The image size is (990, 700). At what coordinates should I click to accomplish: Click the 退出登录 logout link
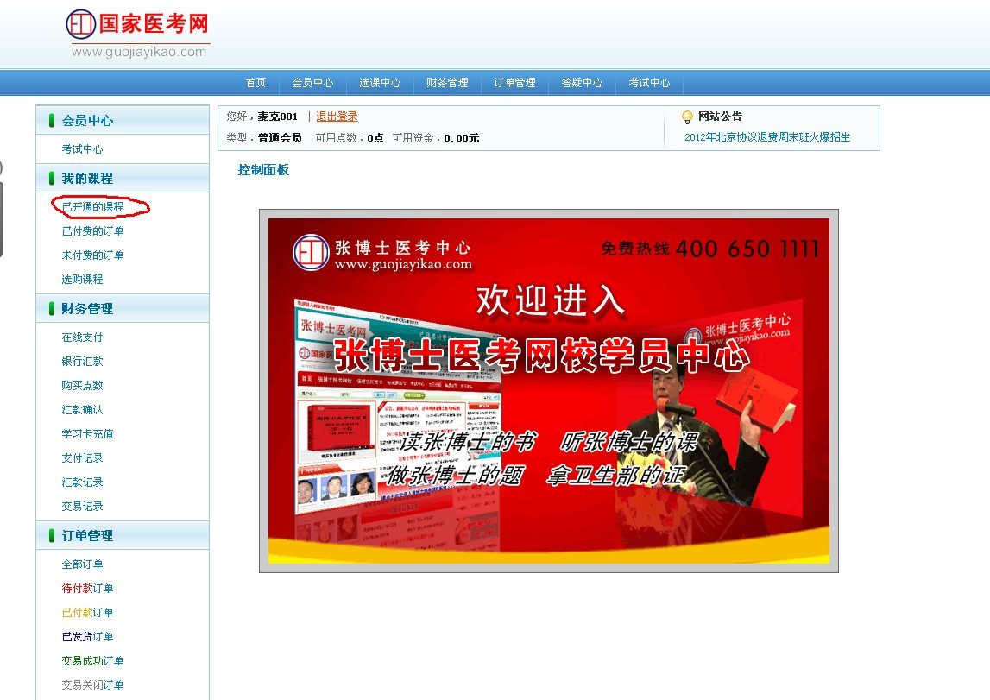[x=337, y=117]
